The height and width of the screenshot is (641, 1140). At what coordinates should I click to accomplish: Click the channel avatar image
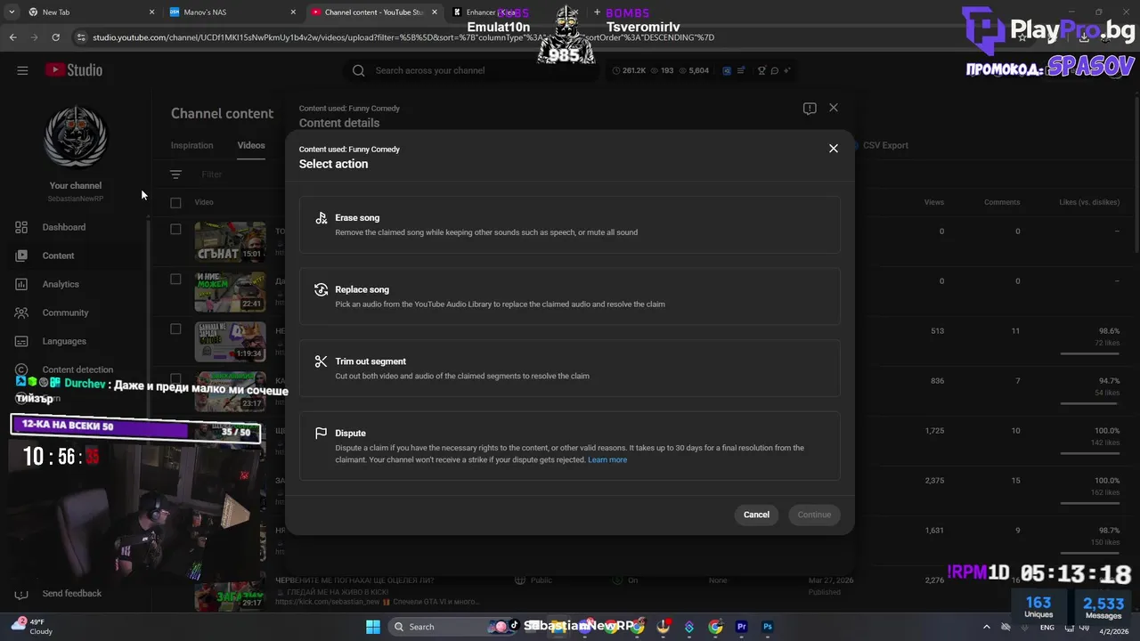click(x=76, y=138)
